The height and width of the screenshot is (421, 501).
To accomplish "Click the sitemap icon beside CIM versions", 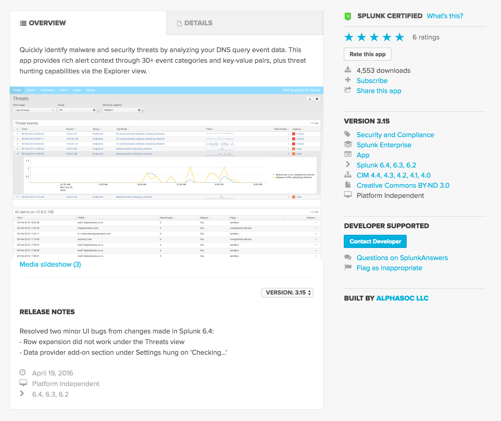I will pos(348,175).
